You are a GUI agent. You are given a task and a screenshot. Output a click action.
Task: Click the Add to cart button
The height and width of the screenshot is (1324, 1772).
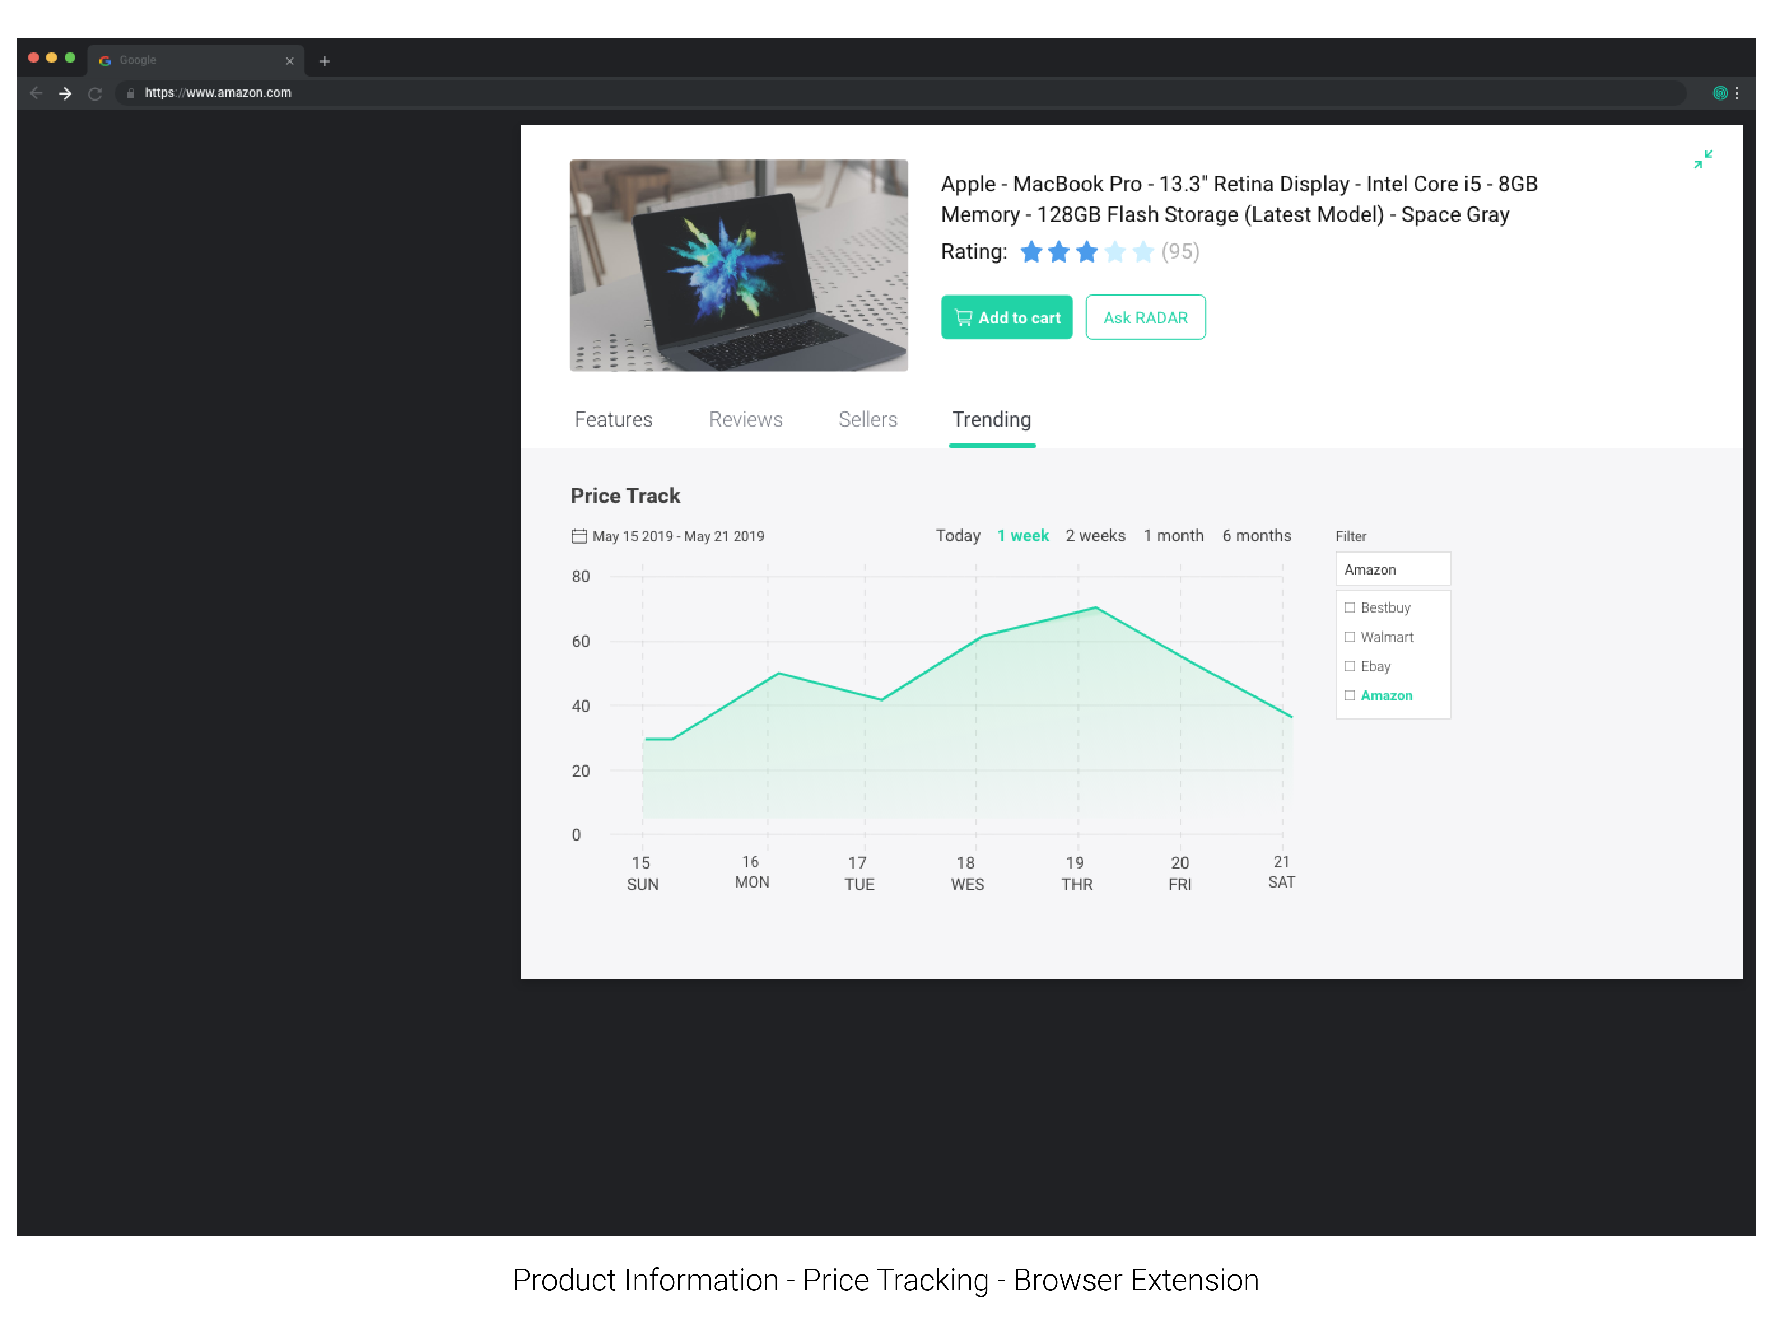[x=1006, y=317]
